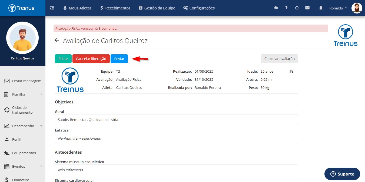365x182 pixels.
Task: Click the red Cancelar liberação button
Action: [x=91, y=59]
